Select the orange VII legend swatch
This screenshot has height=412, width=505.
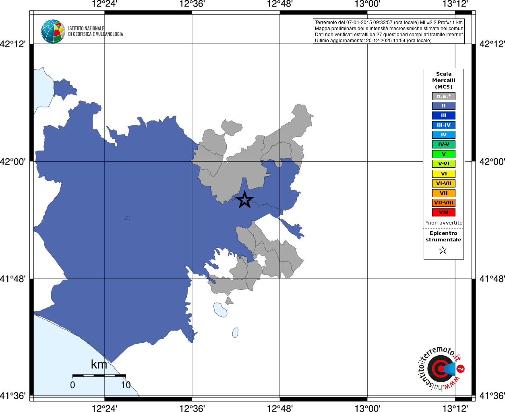pyautogui.click(x=444, y=193)
